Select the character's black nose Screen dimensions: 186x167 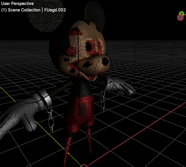105,61
